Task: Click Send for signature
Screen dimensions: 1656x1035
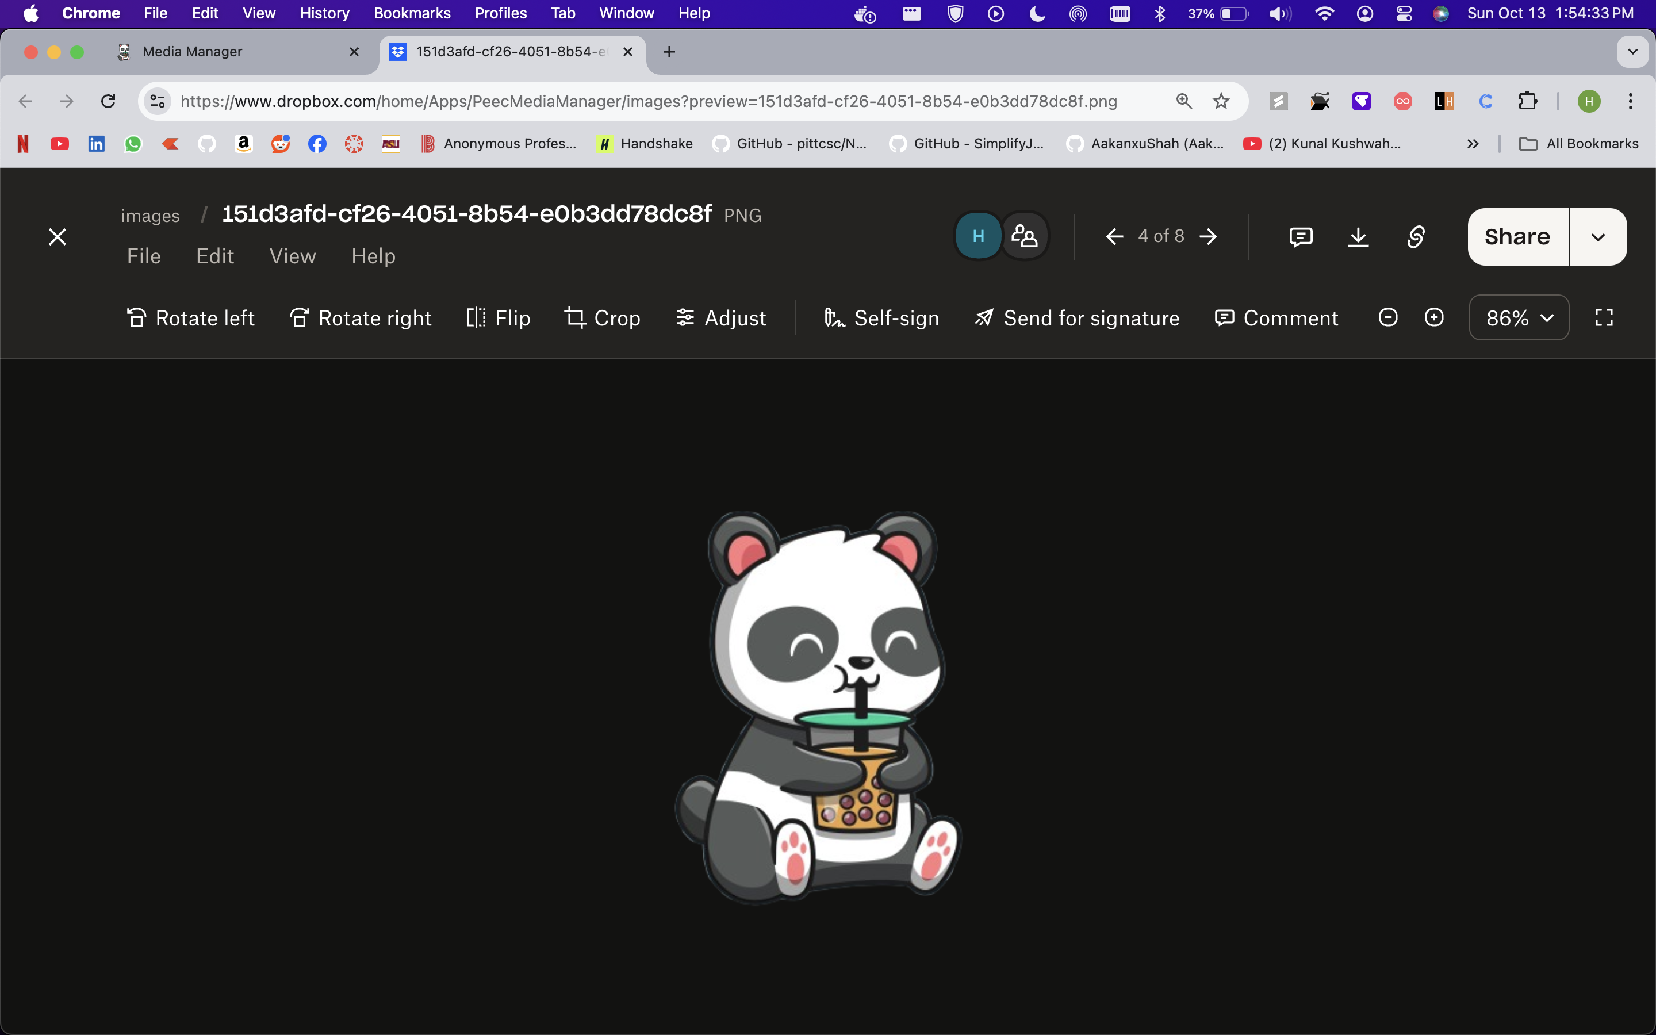Action: click(1077, 319)
